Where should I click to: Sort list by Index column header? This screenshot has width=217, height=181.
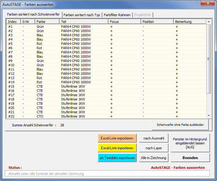[13, 22]
